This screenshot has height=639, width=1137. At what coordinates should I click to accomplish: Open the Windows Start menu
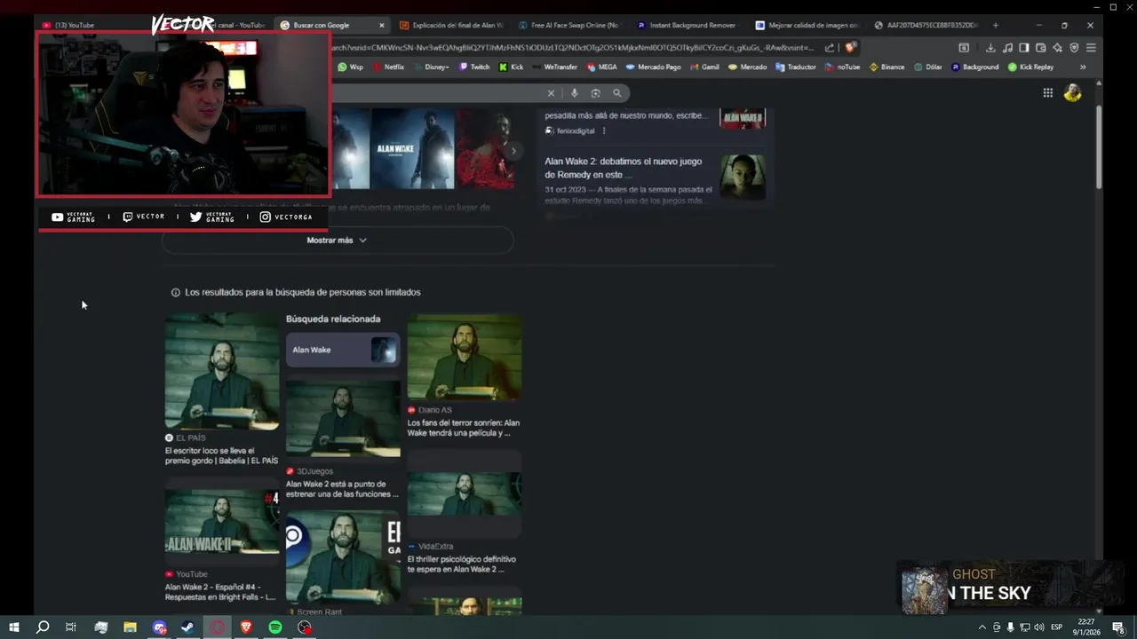13,627
